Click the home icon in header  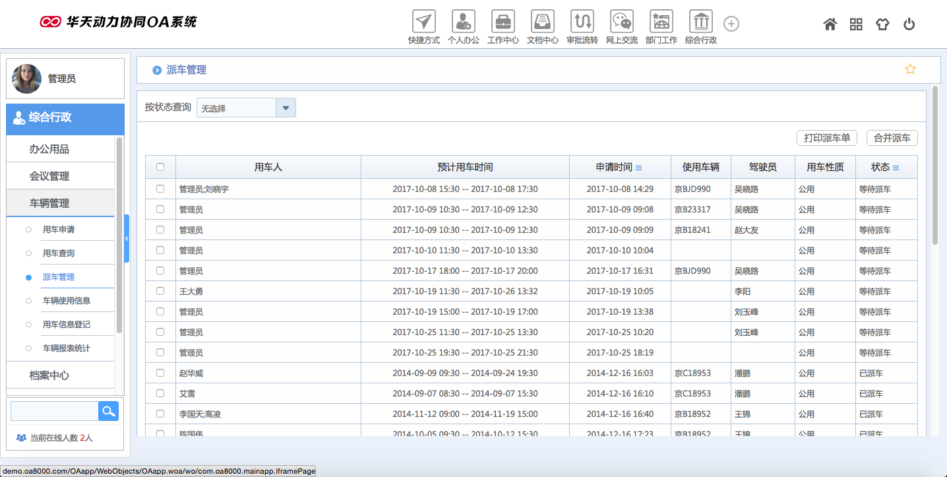click(x=830, y=24)
